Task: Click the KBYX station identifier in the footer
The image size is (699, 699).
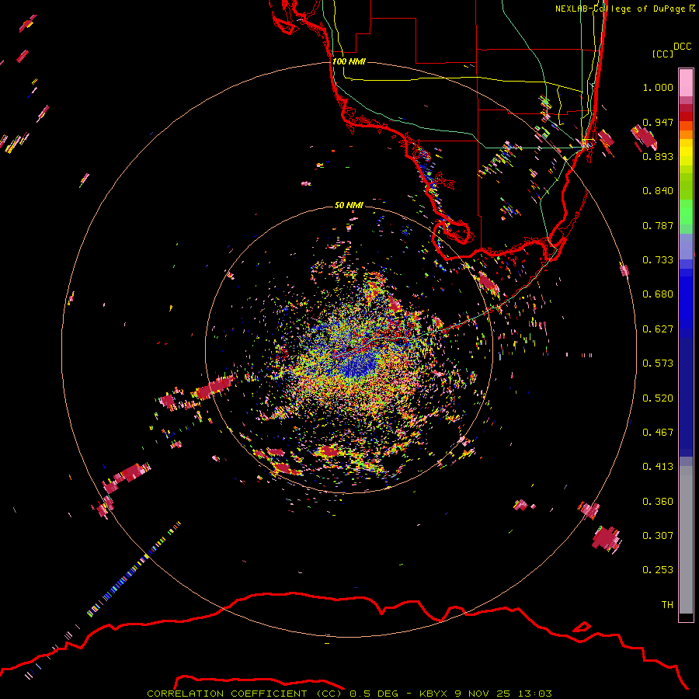Action: click(x=433, y=694)
